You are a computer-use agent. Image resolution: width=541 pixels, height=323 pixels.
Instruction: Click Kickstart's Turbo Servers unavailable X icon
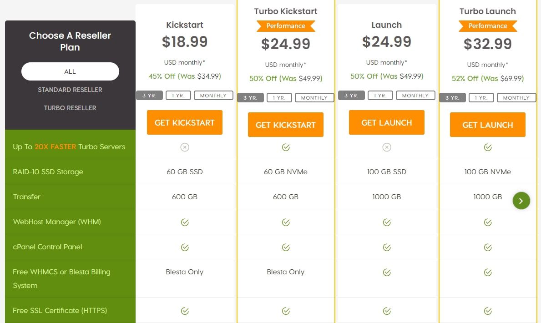coord(185,147)
